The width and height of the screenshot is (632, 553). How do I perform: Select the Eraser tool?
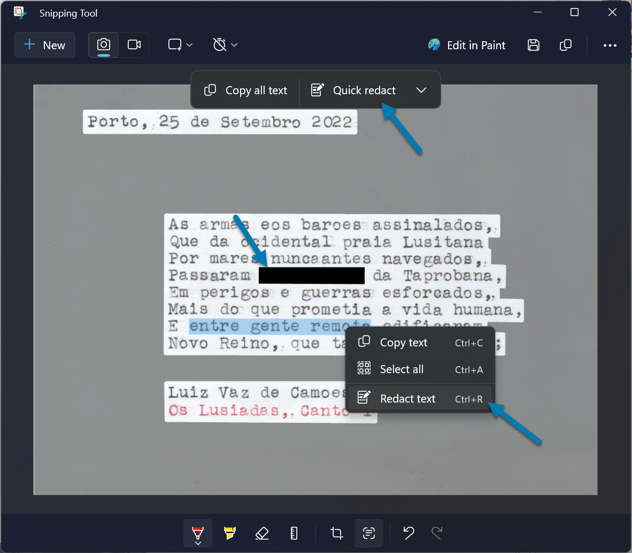click(262, 533)
